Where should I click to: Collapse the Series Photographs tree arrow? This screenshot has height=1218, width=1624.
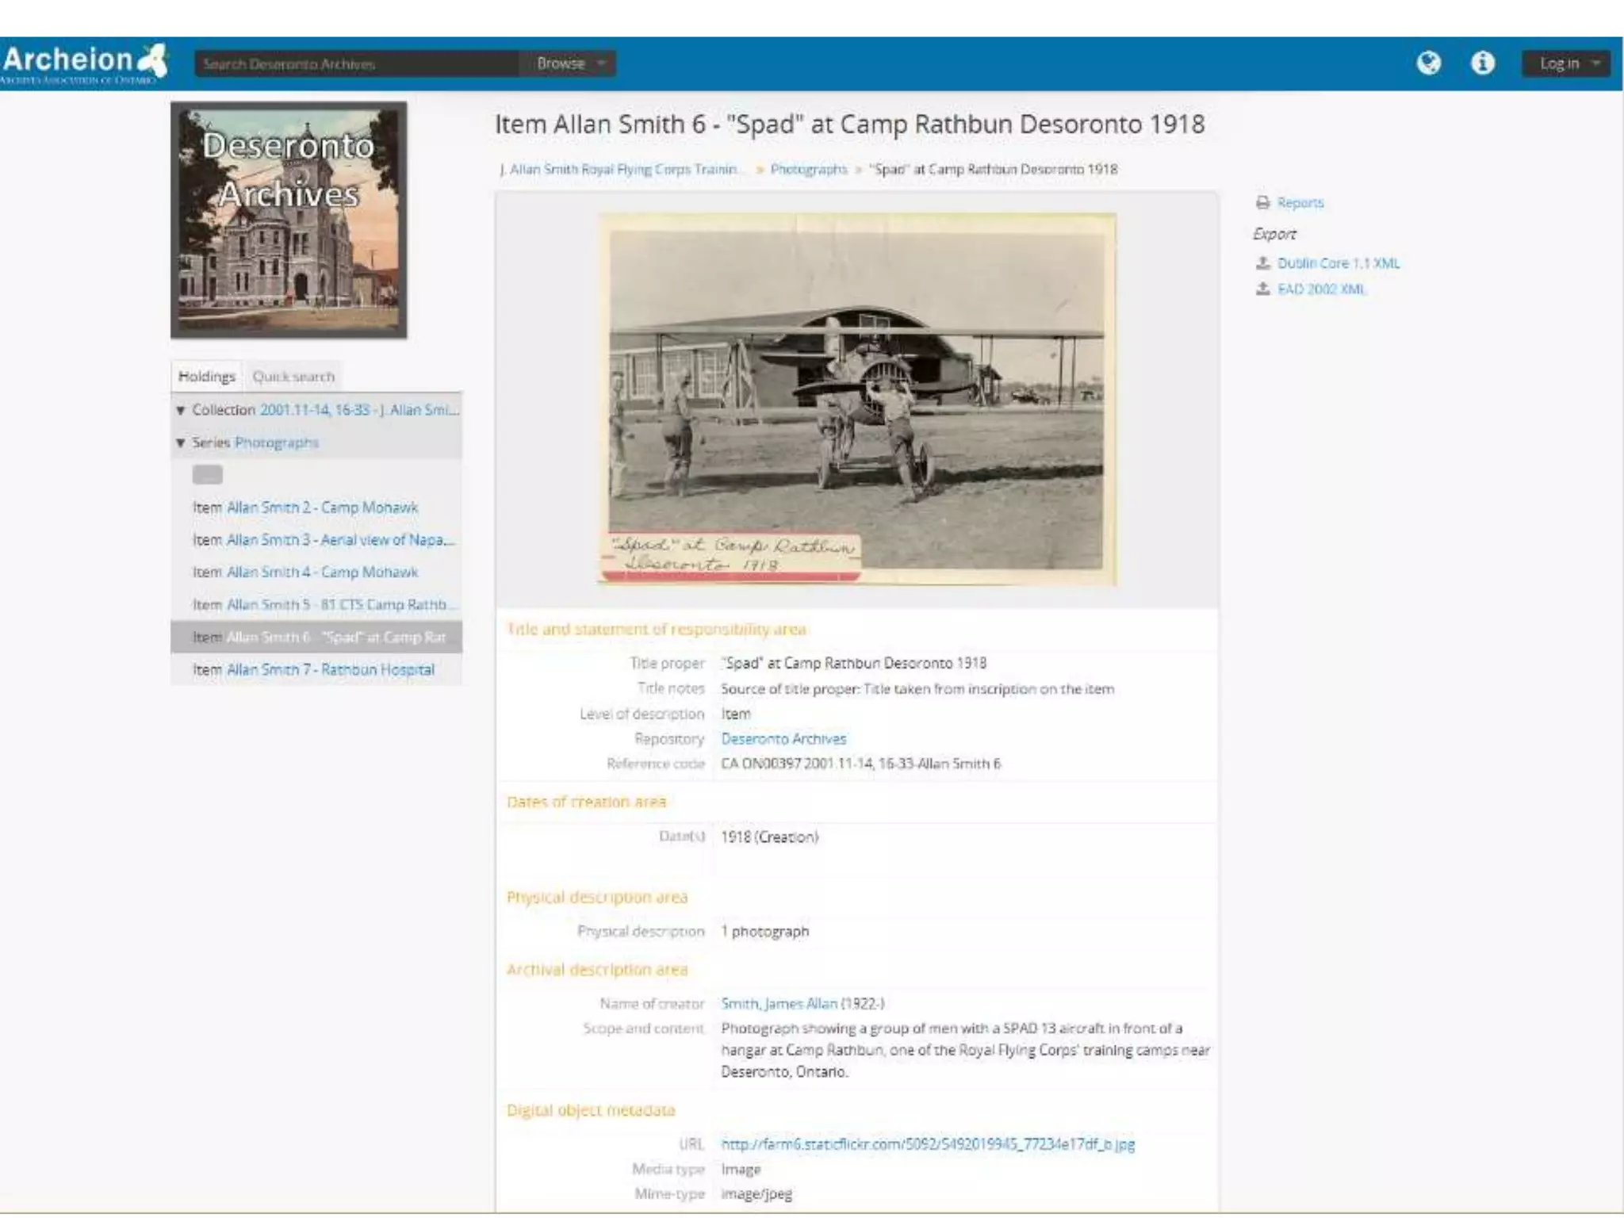(x=180, y=442)
